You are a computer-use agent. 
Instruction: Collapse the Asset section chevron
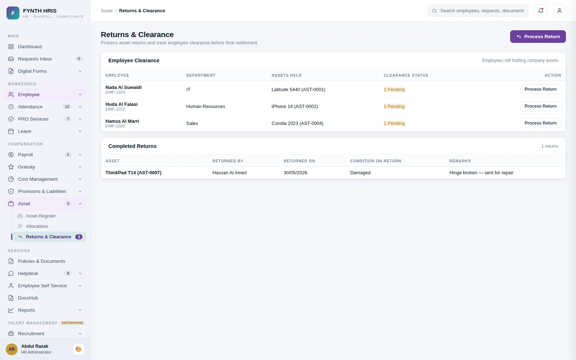pyautogui.click(x=80, y=204)
